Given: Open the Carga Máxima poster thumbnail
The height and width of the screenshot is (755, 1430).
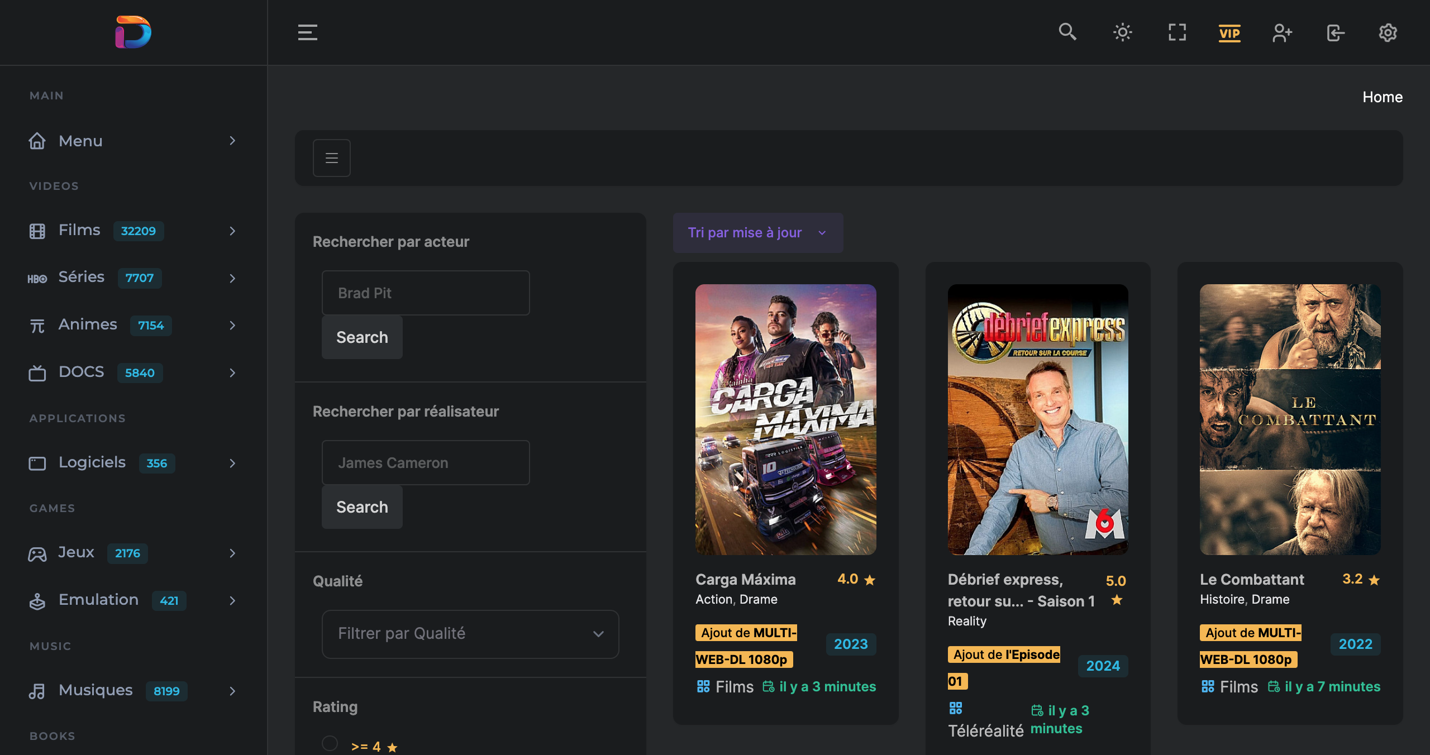Looking at the screenshot, I should (x=785, y=419).
